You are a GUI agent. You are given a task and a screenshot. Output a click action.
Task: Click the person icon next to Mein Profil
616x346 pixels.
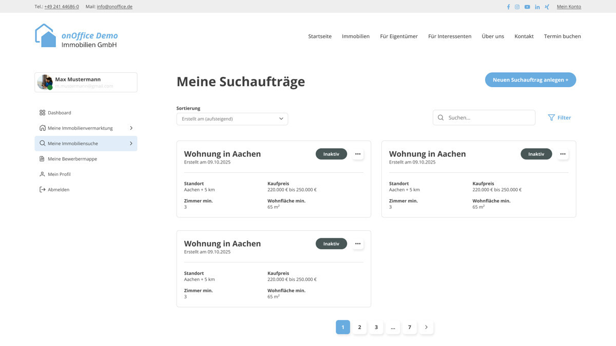pos(42,174)
